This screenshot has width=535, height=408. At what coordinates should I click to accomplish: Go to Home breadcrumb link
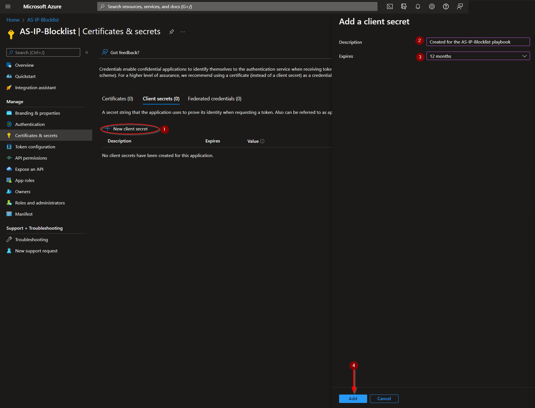pos(13,20)
